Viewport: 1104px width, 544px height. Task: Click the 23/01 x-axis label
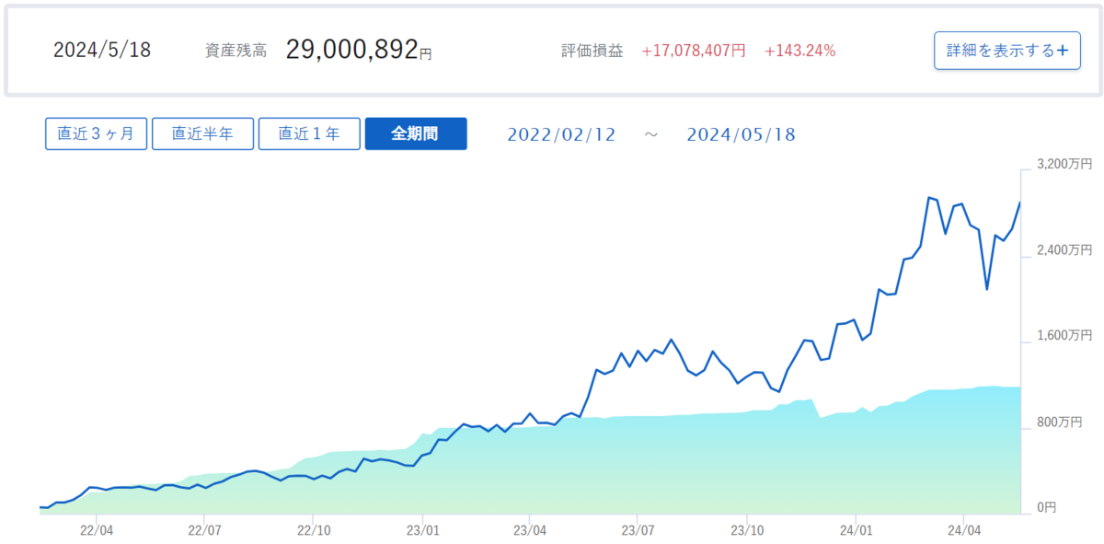coord(421,530)
